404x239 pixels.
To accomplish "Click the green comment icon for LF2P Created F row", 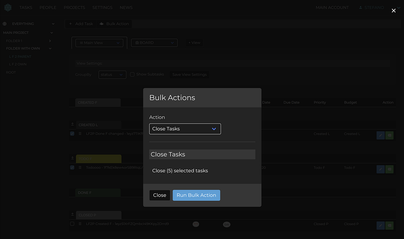I will pyautogui.click(x=389, y=225).
